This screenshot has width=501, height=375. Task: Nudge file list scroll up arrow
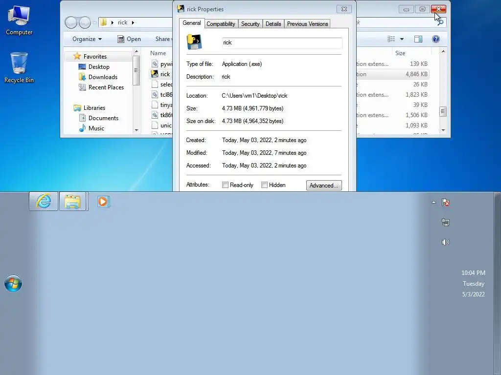[x=443, y=51]
